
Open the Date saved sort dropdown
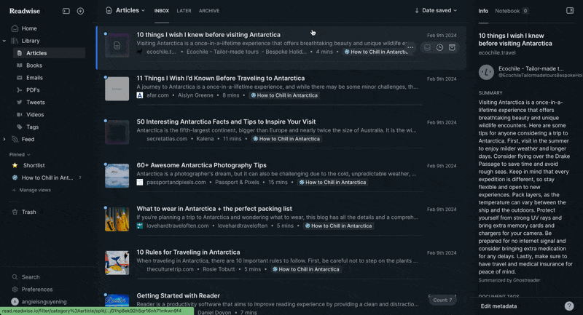[439, 10]
